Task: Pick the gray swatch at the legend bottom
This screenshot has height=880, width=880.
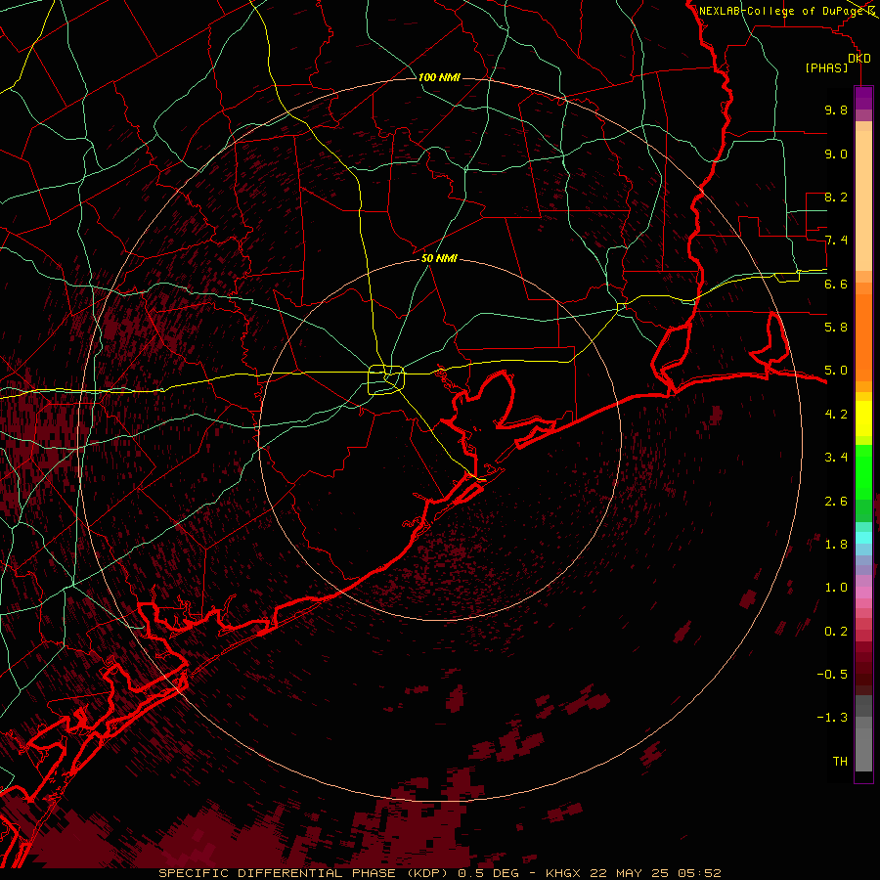Action: point(863,749)
